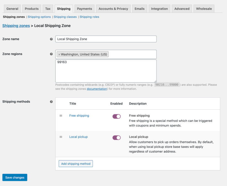Click the postcode text area containing 99163
Viewport: 227px width, 186px height.
(x=106, y=70)
